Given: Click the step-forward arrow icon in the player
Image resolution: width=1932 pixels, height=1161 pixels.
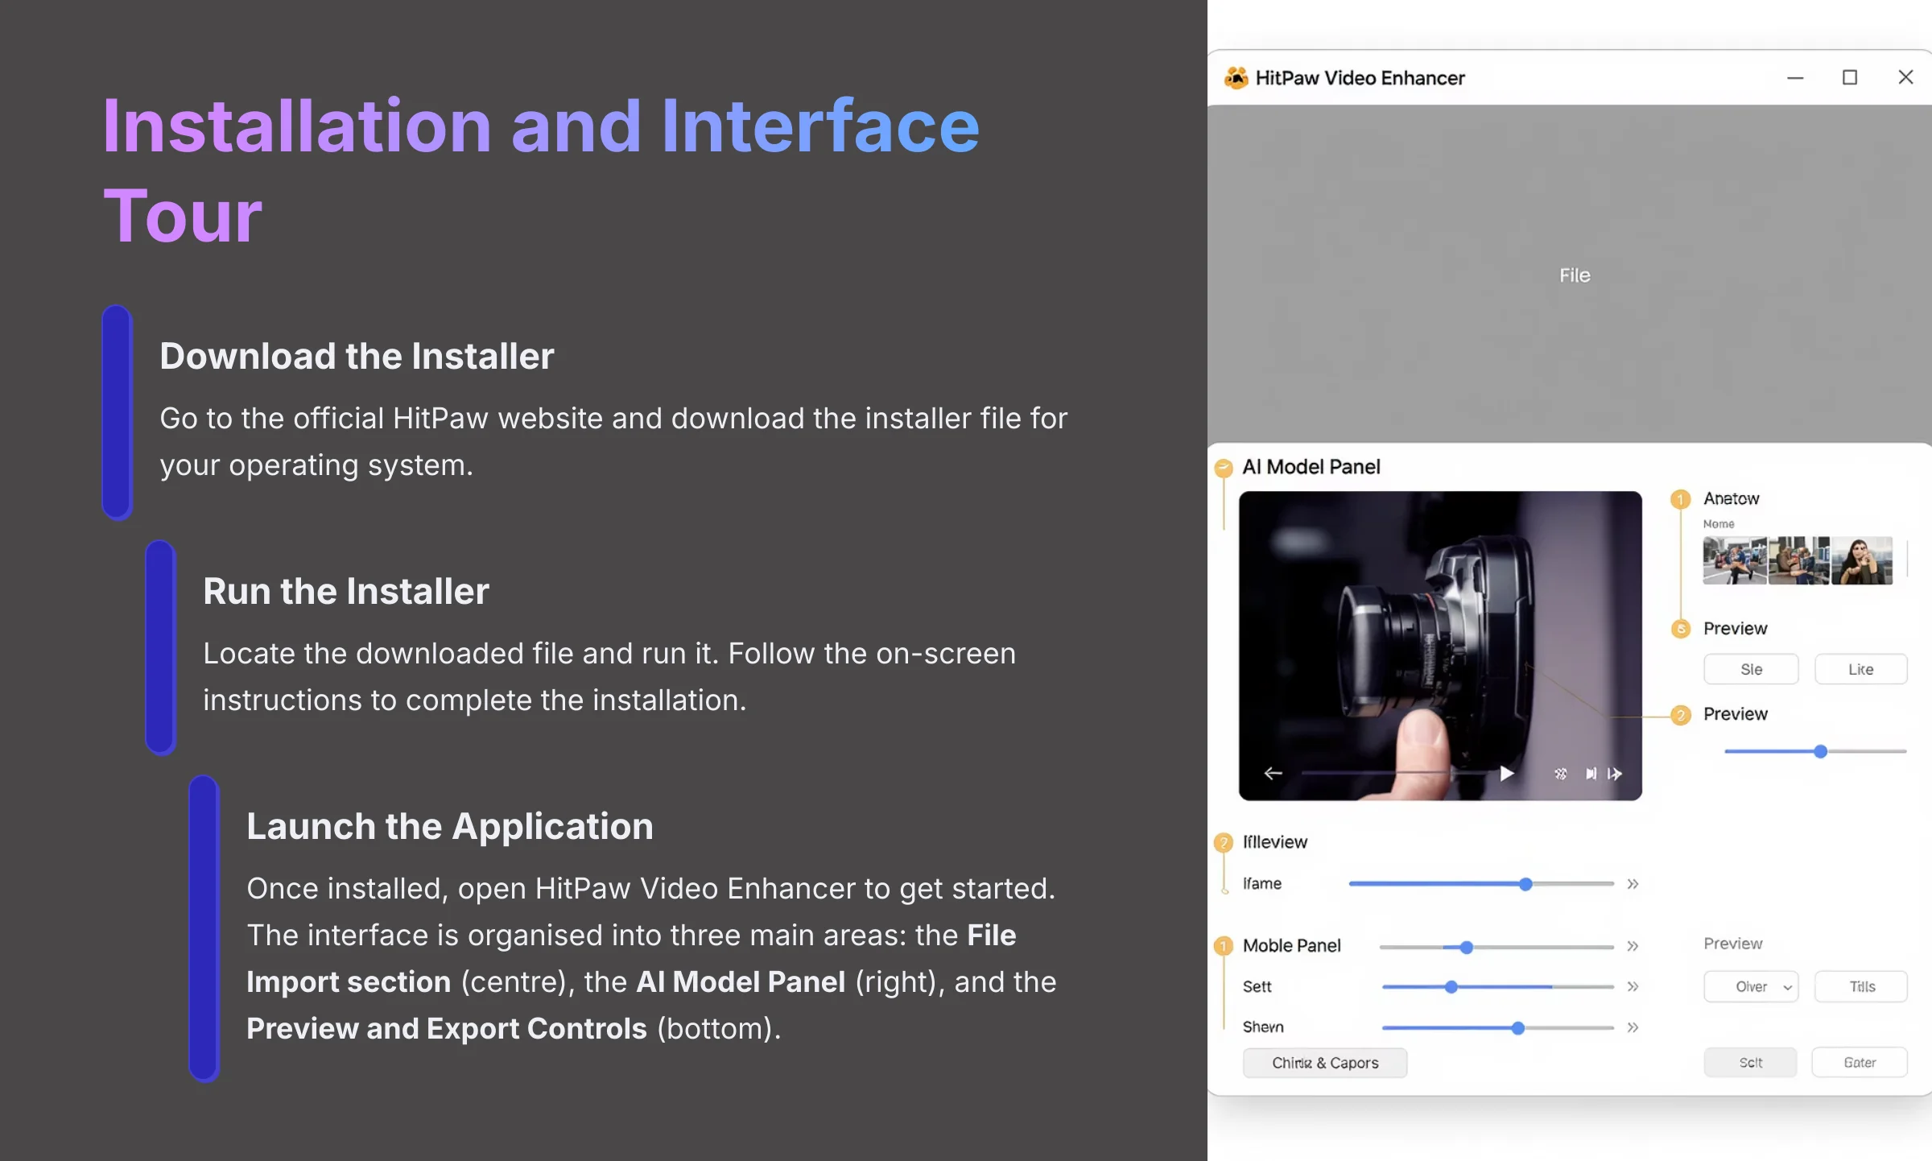Looking at the screenshot, I should click(1615, 774).
